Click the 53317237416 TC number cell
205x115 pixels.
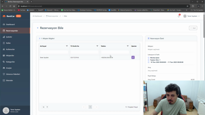click(75, 57)
